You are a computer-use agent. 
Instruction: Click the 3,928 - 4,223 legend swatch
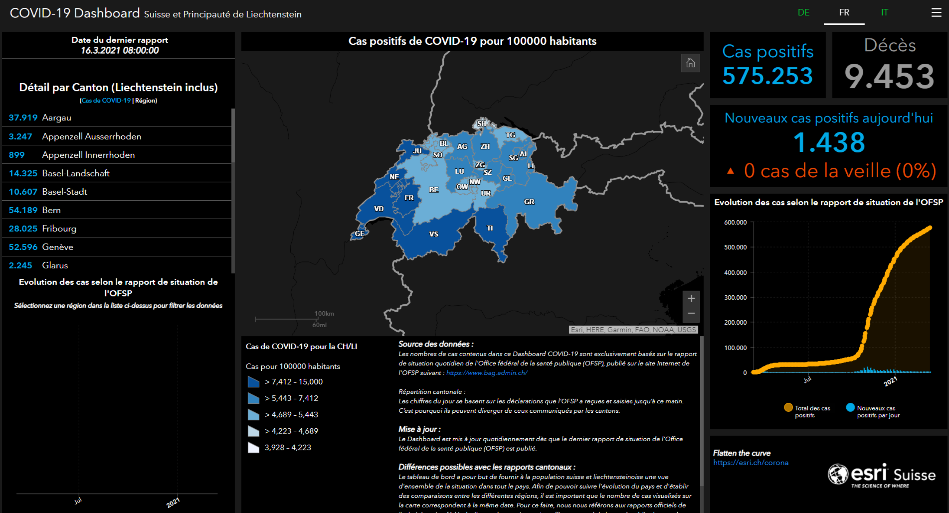coord(253,447)
